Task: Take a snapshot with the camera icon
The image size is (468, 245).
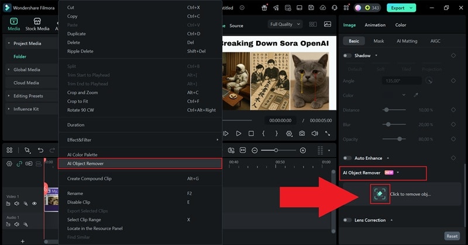Action: tap(302, 134)
